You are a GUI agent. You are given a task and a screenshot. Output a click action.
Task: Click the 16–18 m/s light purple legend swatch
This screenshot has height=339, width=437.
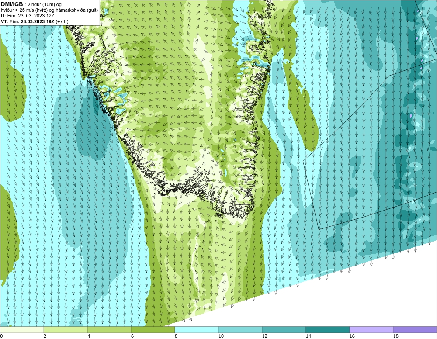click(x=371, y=330)
